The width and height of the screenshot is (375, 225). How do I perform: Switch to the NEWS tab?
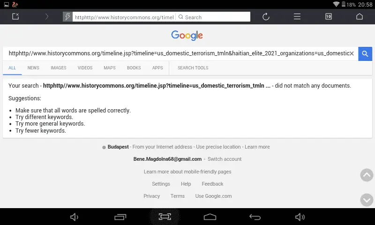pyautogui.click(x=33, y=68)
